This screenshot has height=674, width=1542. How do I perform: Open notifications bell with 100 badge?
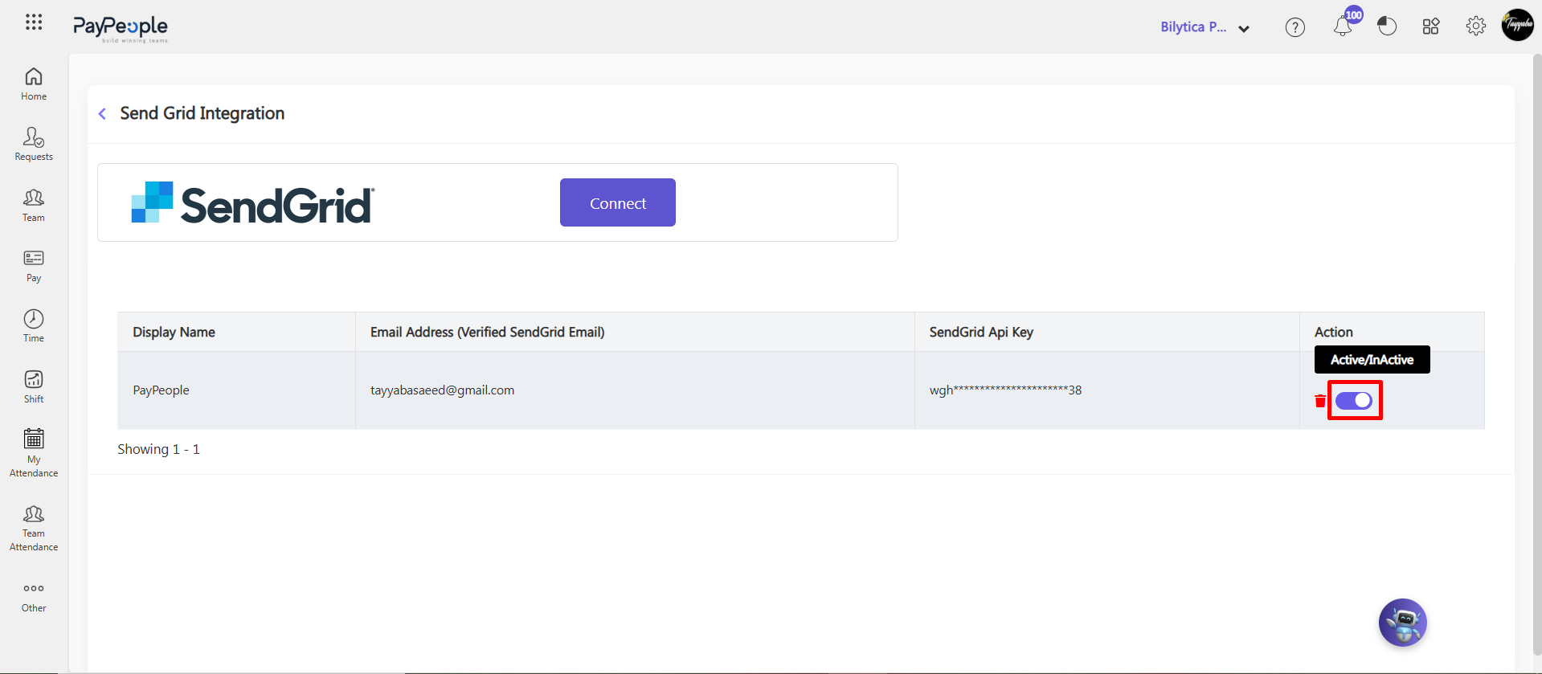[1344, 26]
